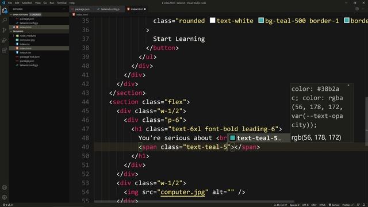Select the text-teal-5… autocomplete suggestion
Viewport: 368px width, 207px height.
pyautogui.click(x=259, y=138)
